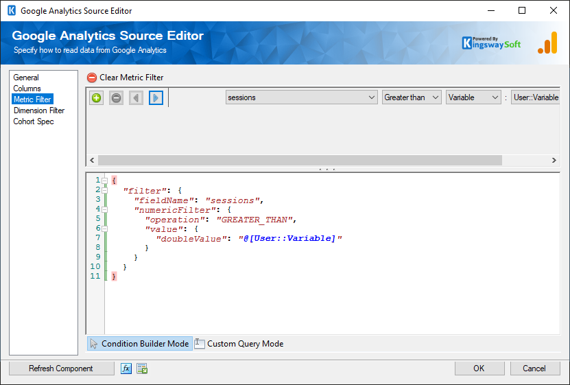Open the fx expression editor icon
The height and width of the screenshot is (385, 570).
click(126, 369)
